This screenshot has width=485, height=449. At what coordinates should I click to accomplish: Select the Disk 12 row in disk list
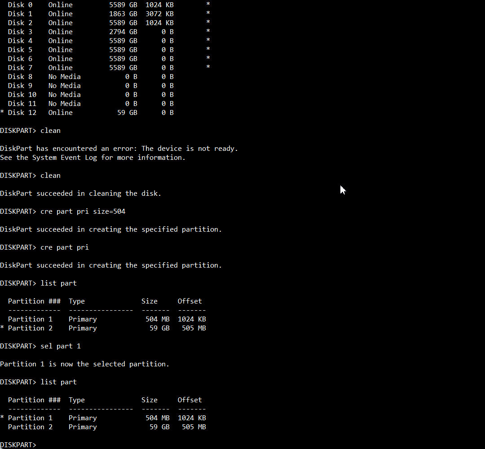[x=87, y=113]
